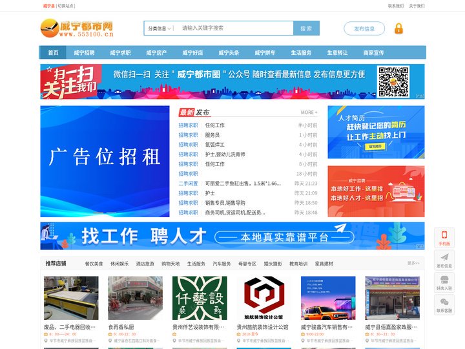The height and width of the screenshot is (349, 465).
Task: Open 威宁县佰嘉盈家政服务 shop thumbnail
Action: point(393,298)
